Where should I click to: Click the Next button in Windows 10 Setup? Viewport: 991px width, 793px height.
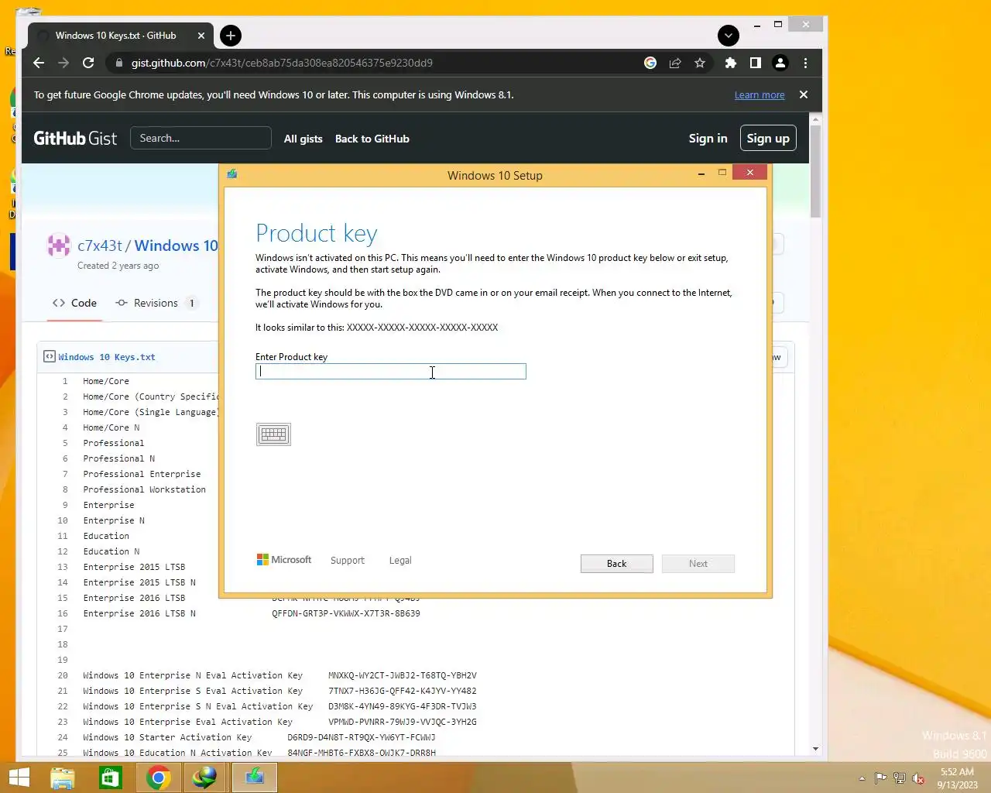click(x=698, y=564)
